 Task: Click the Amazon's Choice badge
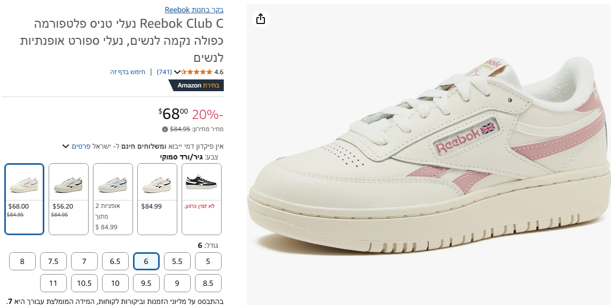coord(196,85)
